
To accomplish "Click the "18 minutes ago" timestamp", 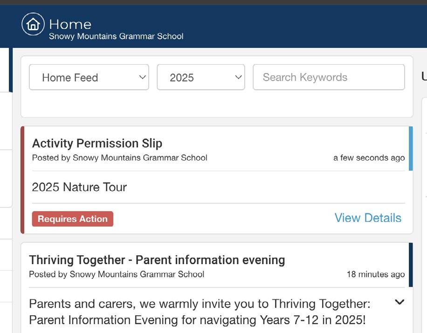I will [375, 274].
